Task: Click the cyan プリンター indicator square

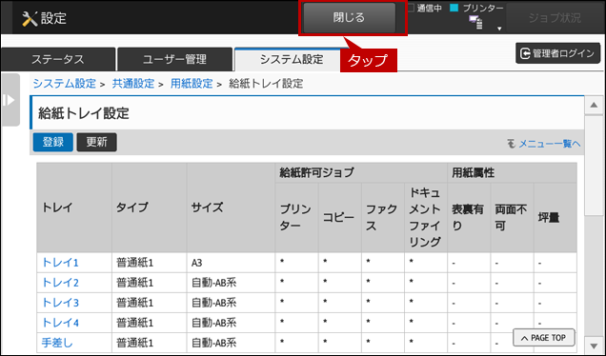Action: pyautogui.click(x=454, y=8)
